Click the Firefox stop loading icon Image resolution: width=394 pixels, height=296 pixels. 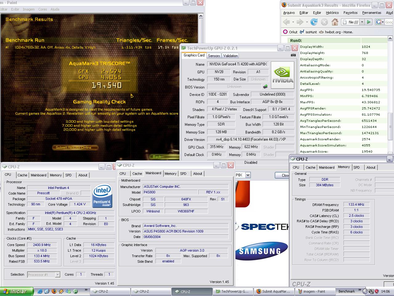coord(324,22)
